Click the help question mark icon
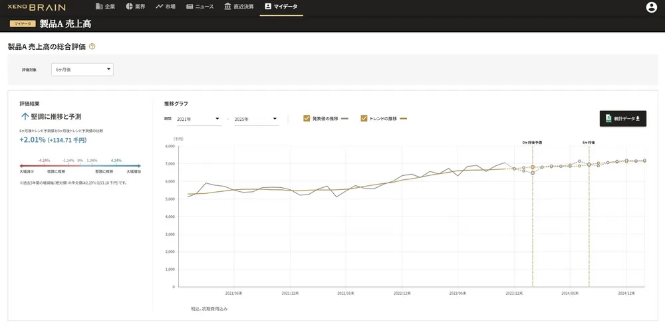The image size is (665, 328). pos(92,46)
